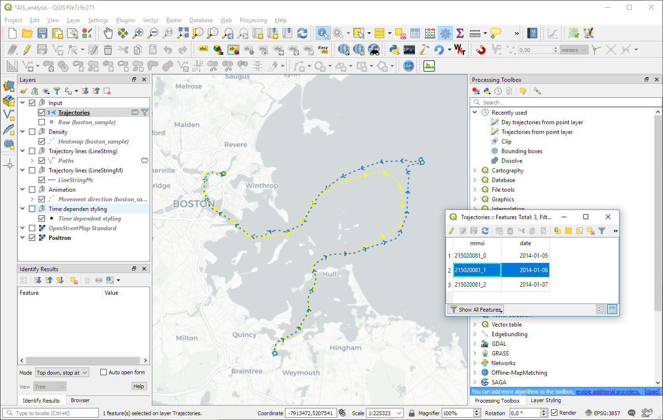Click the Show All Features filter button
The height and width of the screenshot is (420, 663).
click(x=476, y=310)
